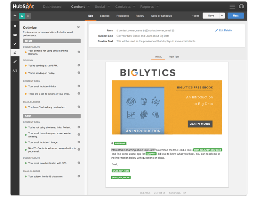256x207 pixels.
Task: Show info for personalization item
Action: 79,149
